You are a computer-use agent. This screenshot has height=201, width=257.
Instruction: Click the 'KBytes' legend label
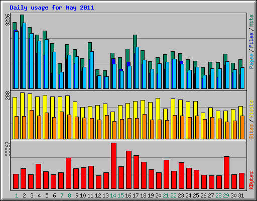click(251, 180)
